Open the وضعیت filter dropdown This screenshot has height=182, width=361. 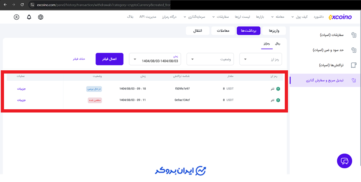210,59
